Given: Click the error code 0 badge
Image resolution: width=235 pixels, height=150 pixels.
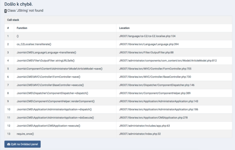Looking at the screenshot, I should pyautogui.click(x=6, y=11).
